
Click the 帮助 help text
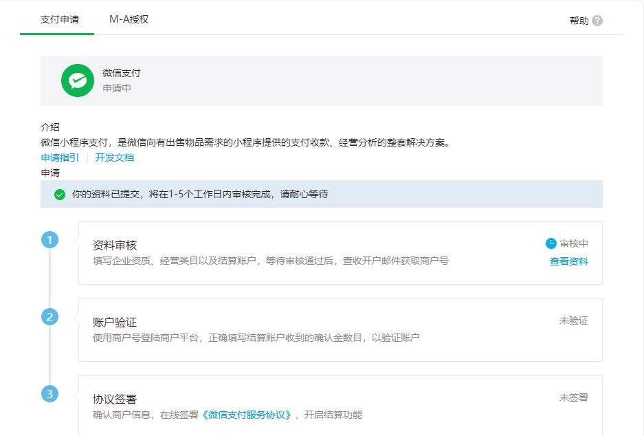tap(579, 21)
